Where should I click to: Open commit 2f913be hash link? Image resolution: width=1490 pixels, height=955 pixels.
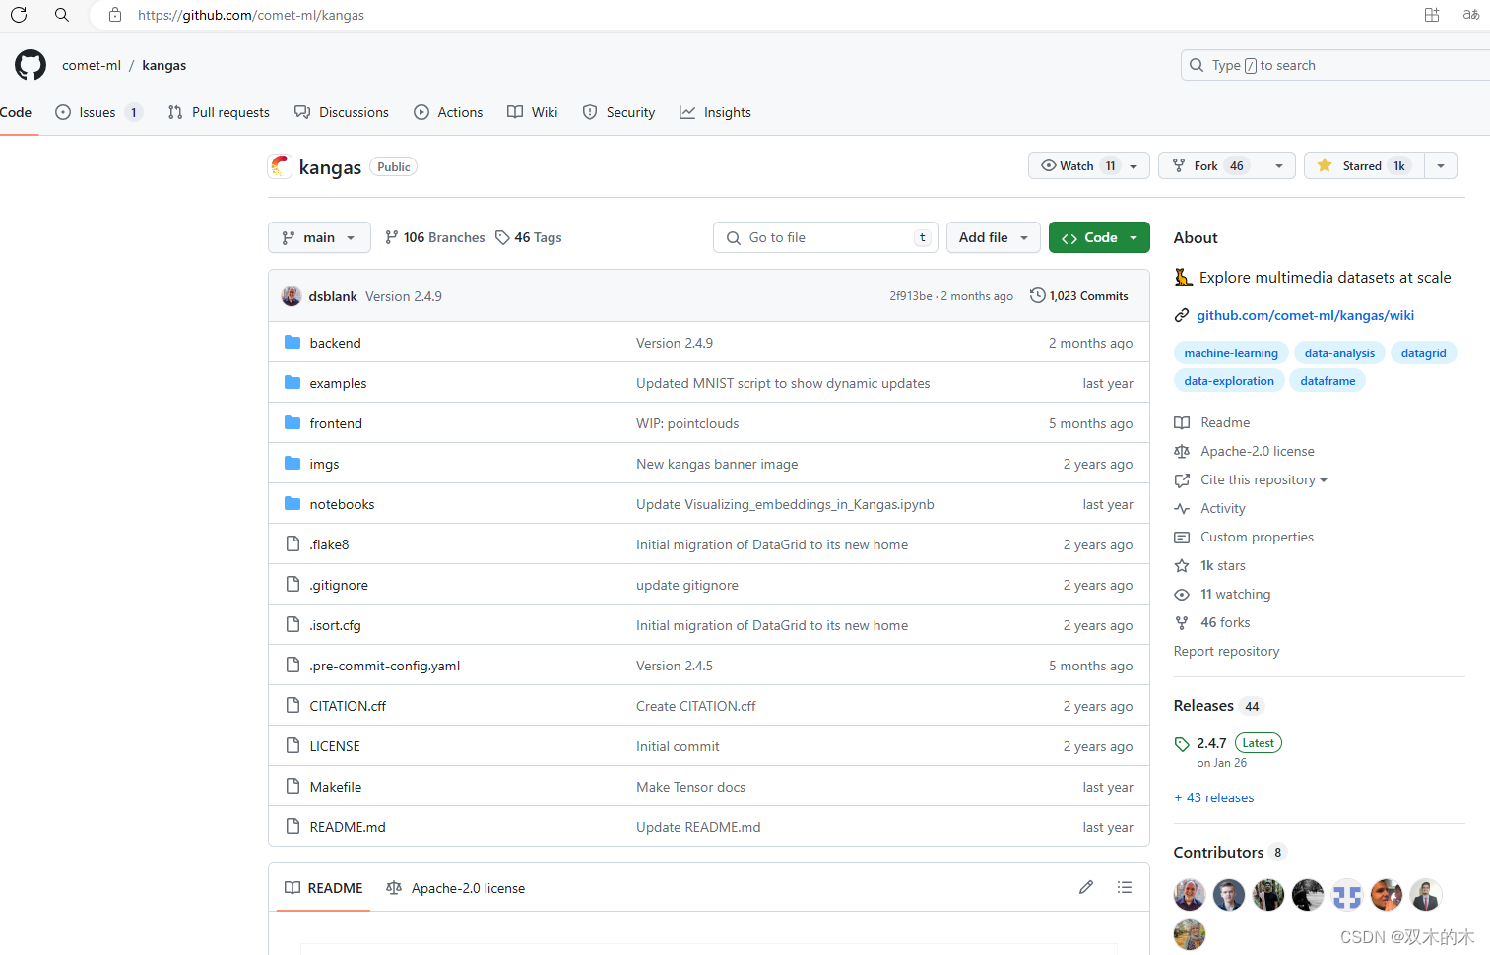[x=911, y=296]
